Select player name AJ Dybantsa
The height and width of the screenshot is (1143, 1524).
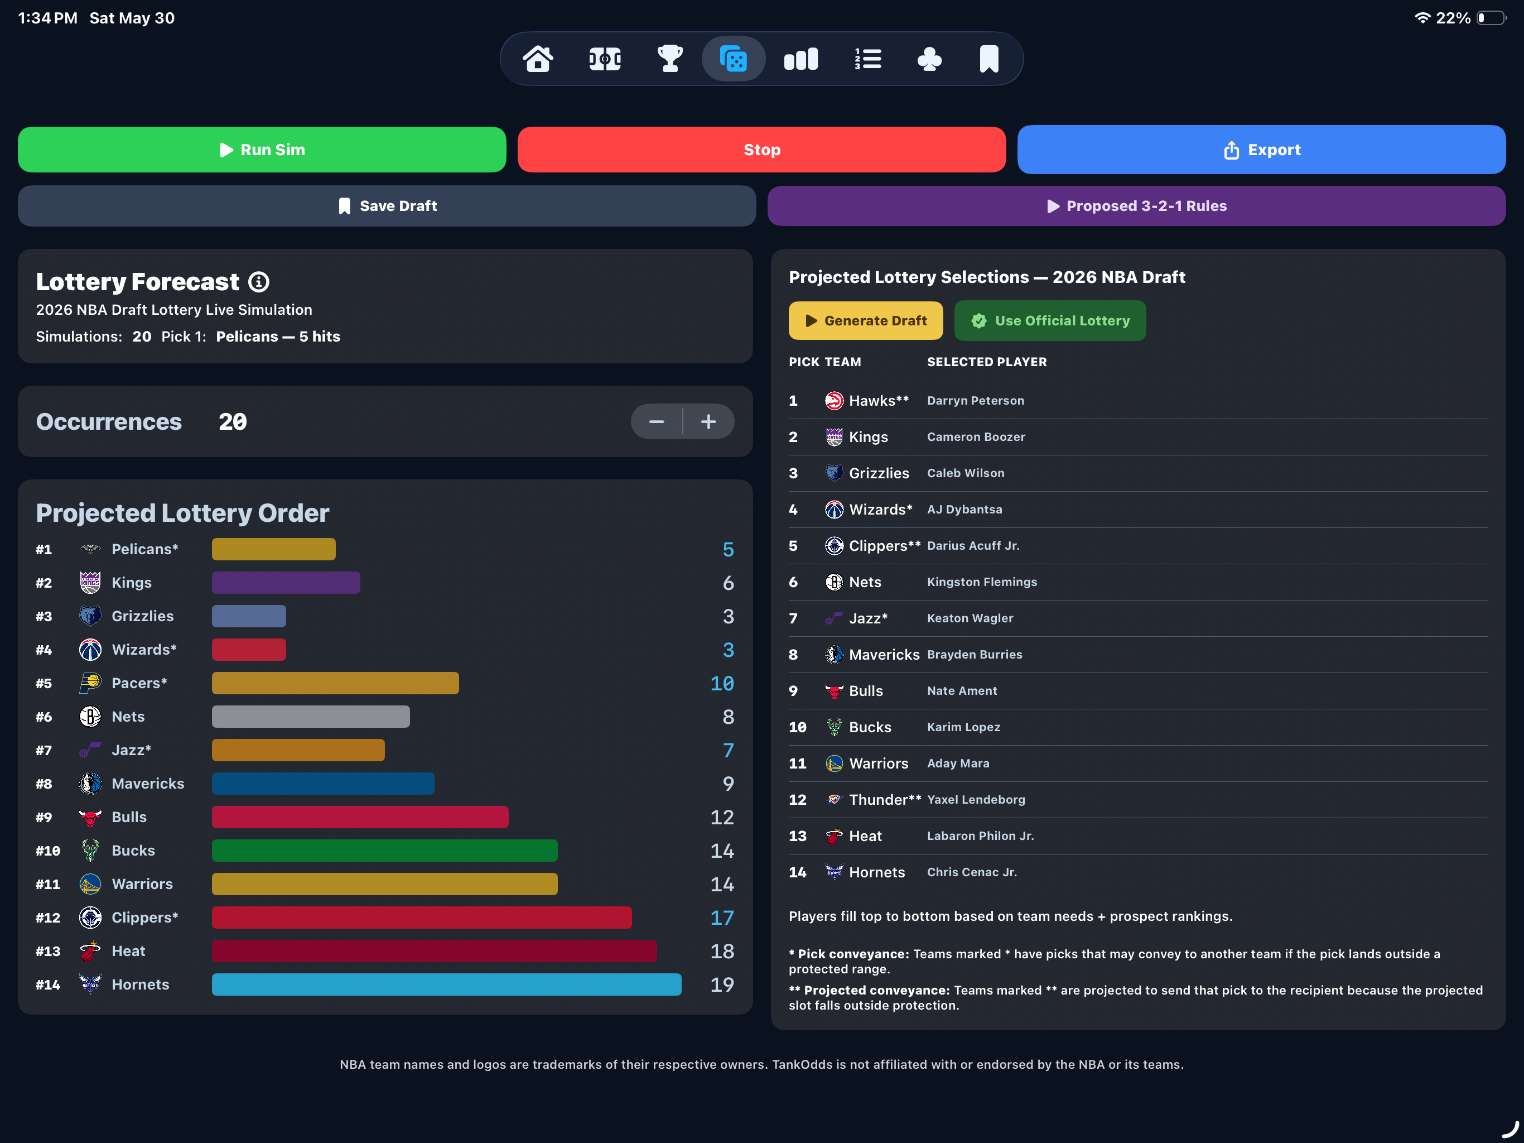point(964,509)
